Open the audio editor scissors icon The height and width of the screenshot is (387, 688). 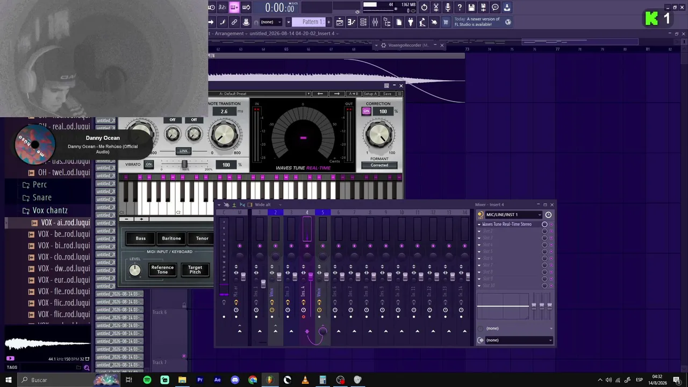436,7
